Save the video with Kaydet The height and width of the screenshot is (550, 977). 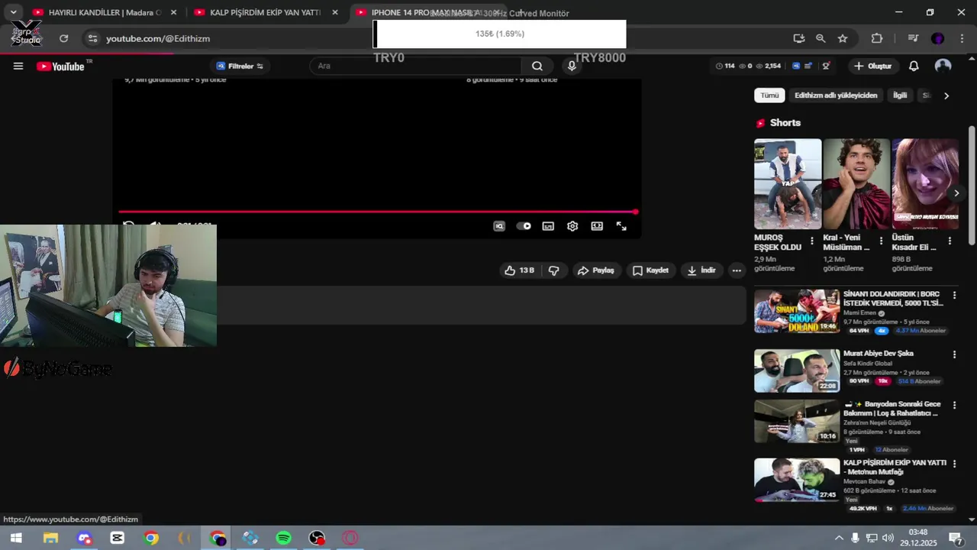pyautogui.click(x=650, y=270)
